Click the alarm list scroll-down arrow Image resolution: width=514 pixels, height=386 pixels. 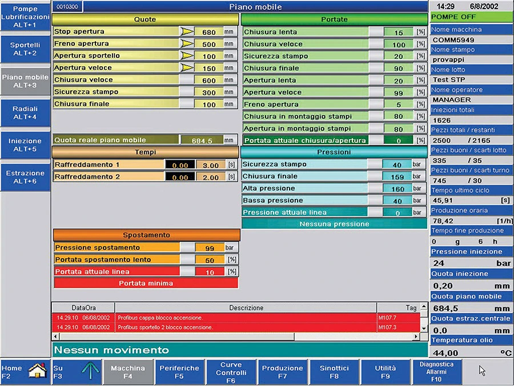[423, 329]
